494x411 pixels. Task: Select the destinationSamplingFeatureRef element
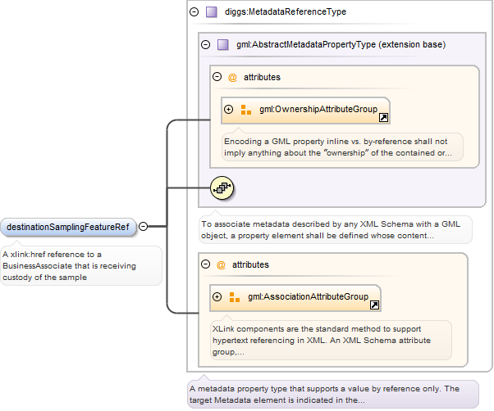point(68,227)
